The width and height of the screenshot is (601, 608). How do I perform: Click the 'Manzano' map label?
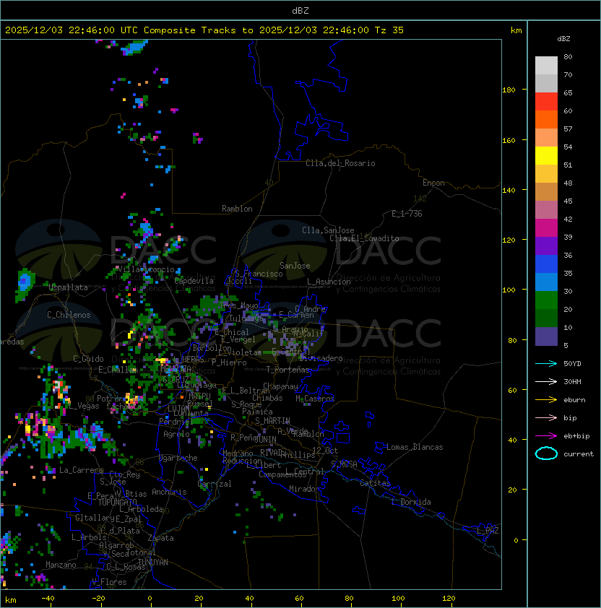(x=61, y=565)
